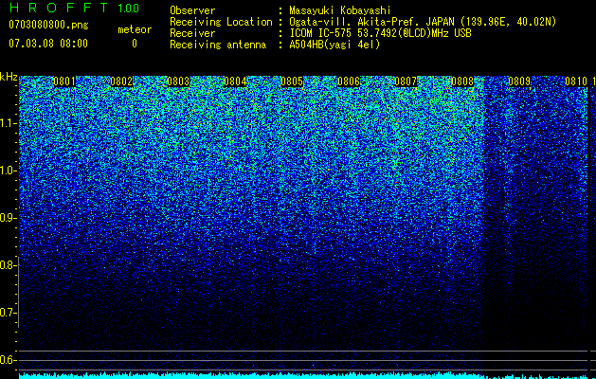The width and height of the screenshot is (596, 379).
Task: Click the Receiving Location label
Action: coord(221,22)
